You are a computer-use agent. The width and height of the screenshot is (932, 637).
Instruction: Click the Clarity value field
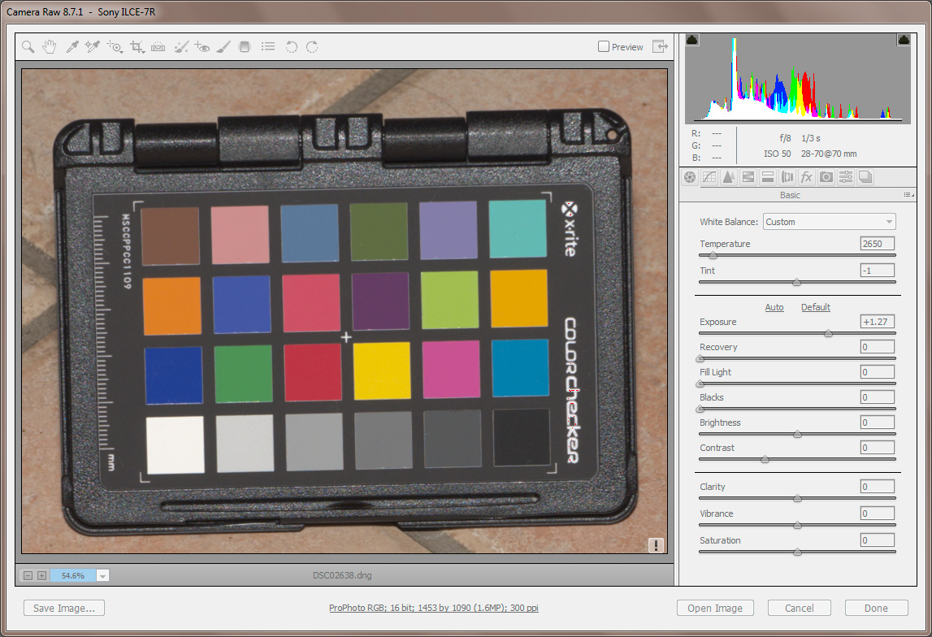[x=878, y=487]
